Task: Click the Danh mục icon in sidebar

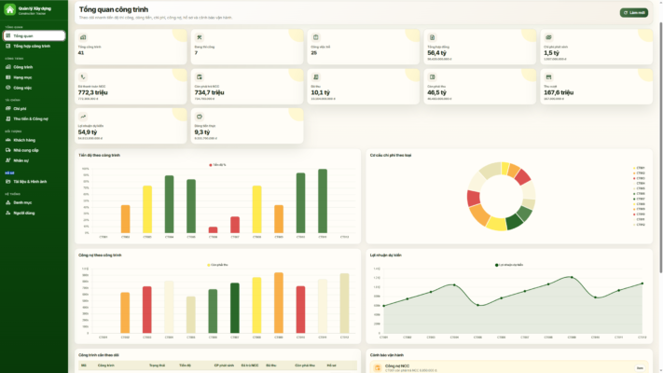Action: pos(8,202)
